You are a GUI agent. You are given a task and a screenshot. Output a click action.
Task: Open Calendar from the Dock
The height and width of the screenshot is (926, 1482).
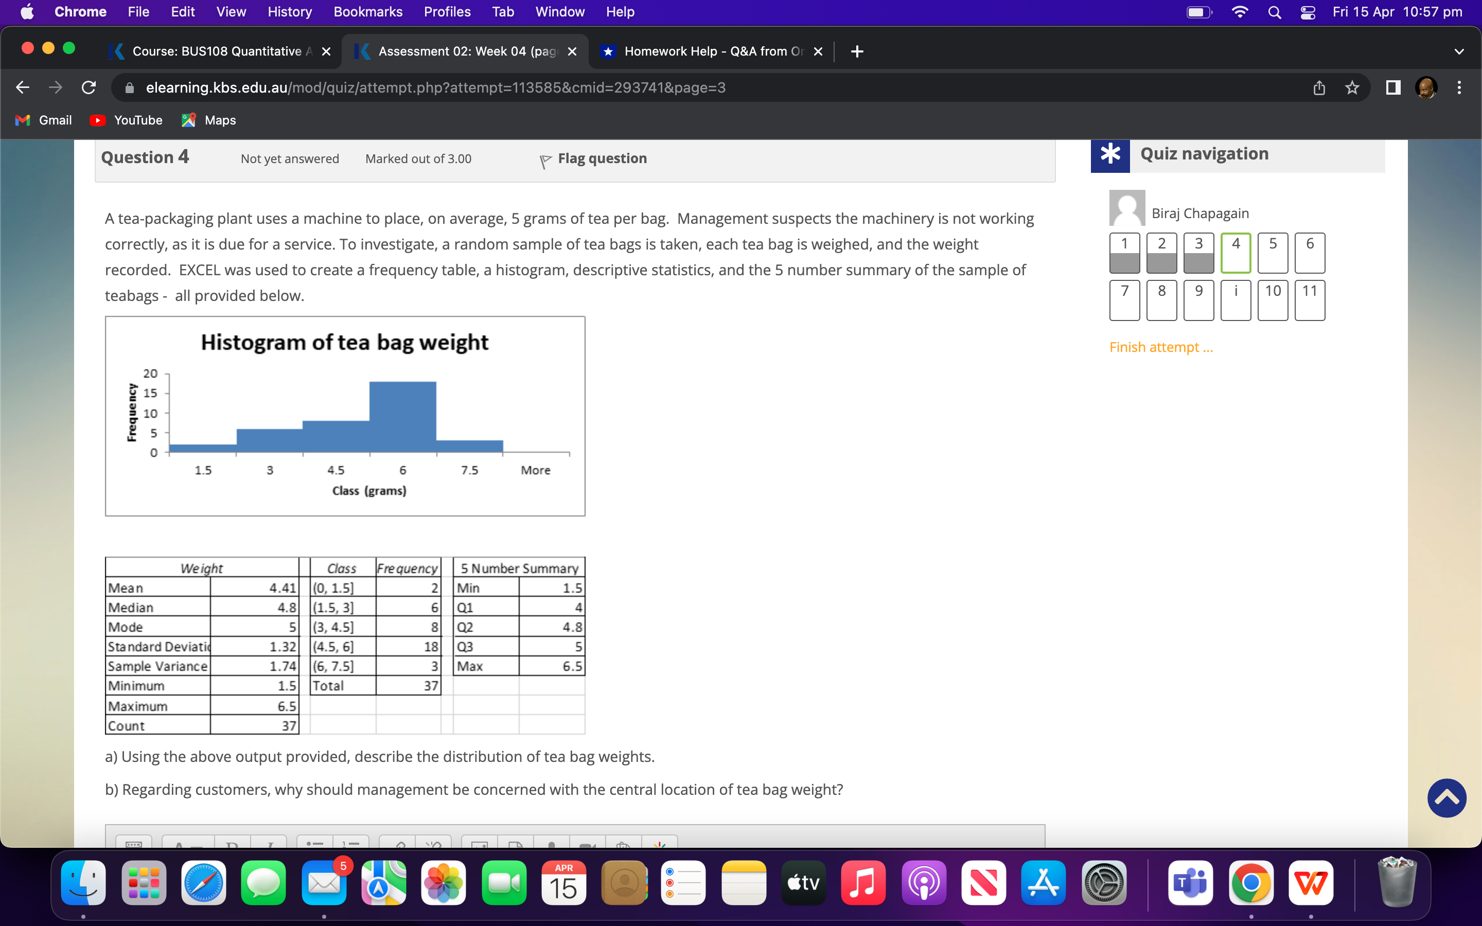point(563,882)
